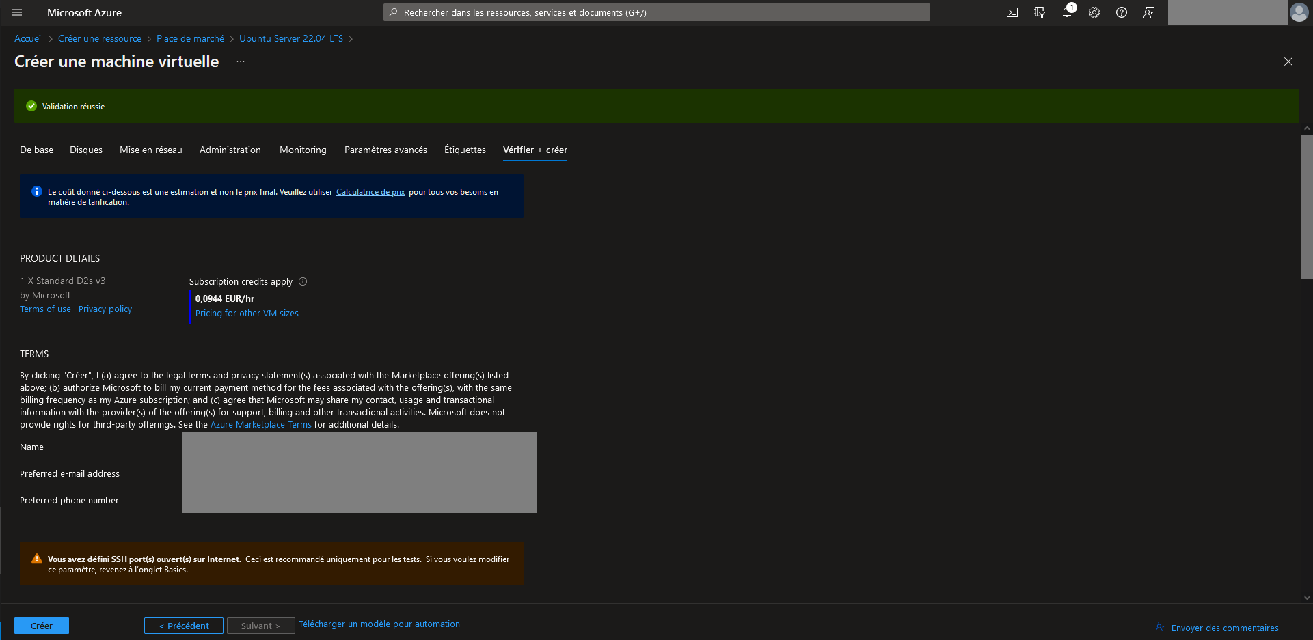1313x640 pixels.
Task: Open the notifications bell
Action: pyautogui.click(x=1067, y=12)
